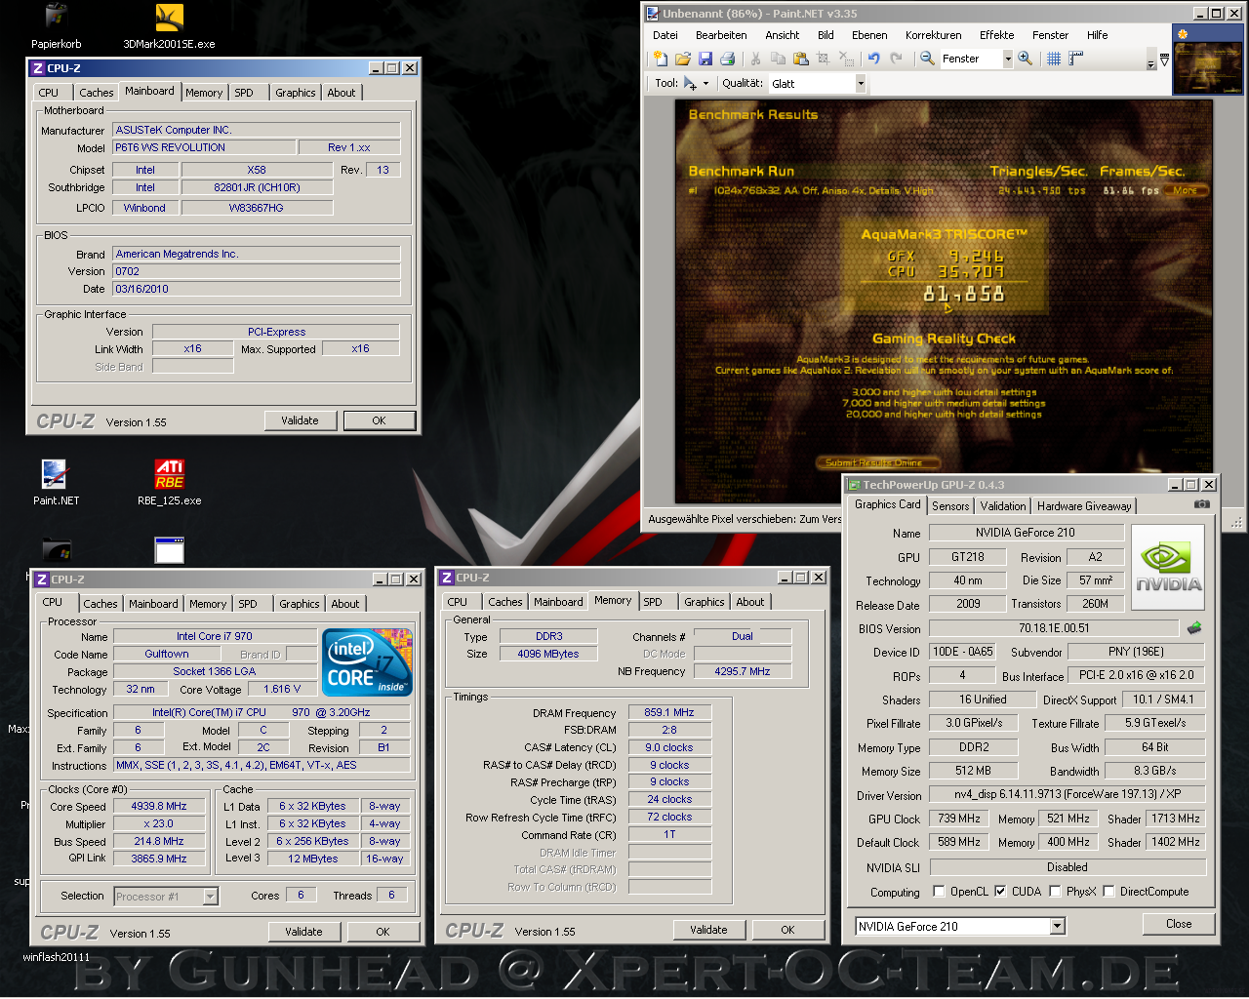Image resolution: width=1249 pixels, height=999 pixels.
Task: Toggle the pixel grid icon in Paint.NET
Action: [x=1054, y=60]
